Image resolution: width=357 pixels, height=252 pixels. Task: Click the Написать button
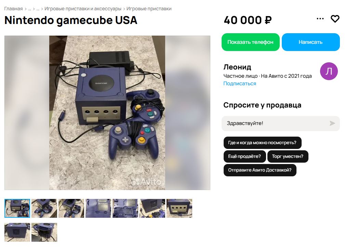coord(311,42)
